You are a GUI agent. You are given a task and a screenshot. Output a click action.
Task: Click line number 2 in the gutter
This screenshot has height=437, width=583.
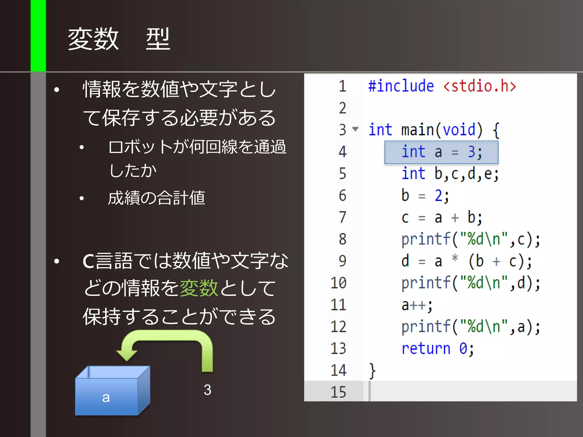coord(342,108)
